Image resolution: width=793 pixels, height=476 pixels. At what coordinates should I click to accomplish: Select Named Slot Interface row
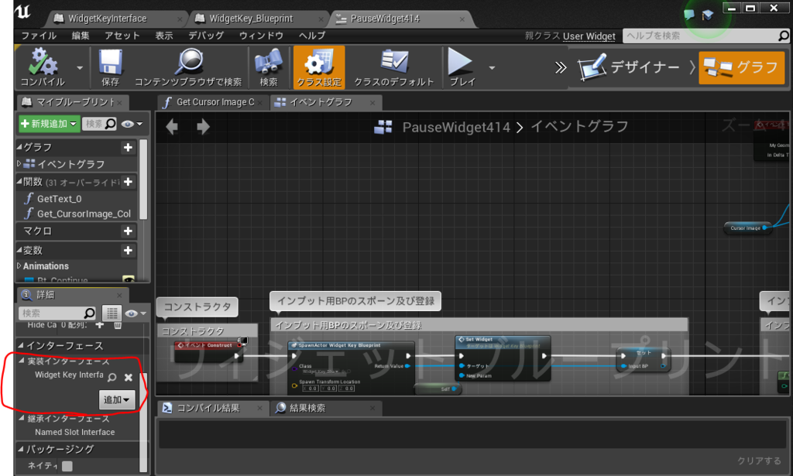[75, 432]
